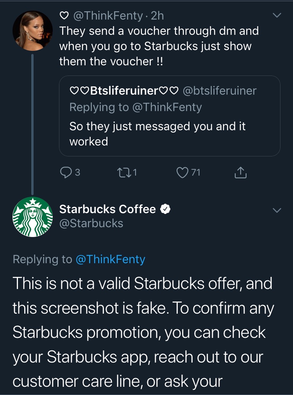
Task: Like the tweet with 71 likes
Action: point(182,172)
